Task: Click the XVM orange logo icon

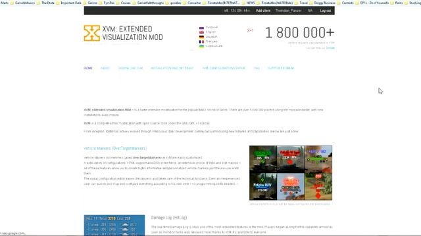Action: click(x=92, y=33)
